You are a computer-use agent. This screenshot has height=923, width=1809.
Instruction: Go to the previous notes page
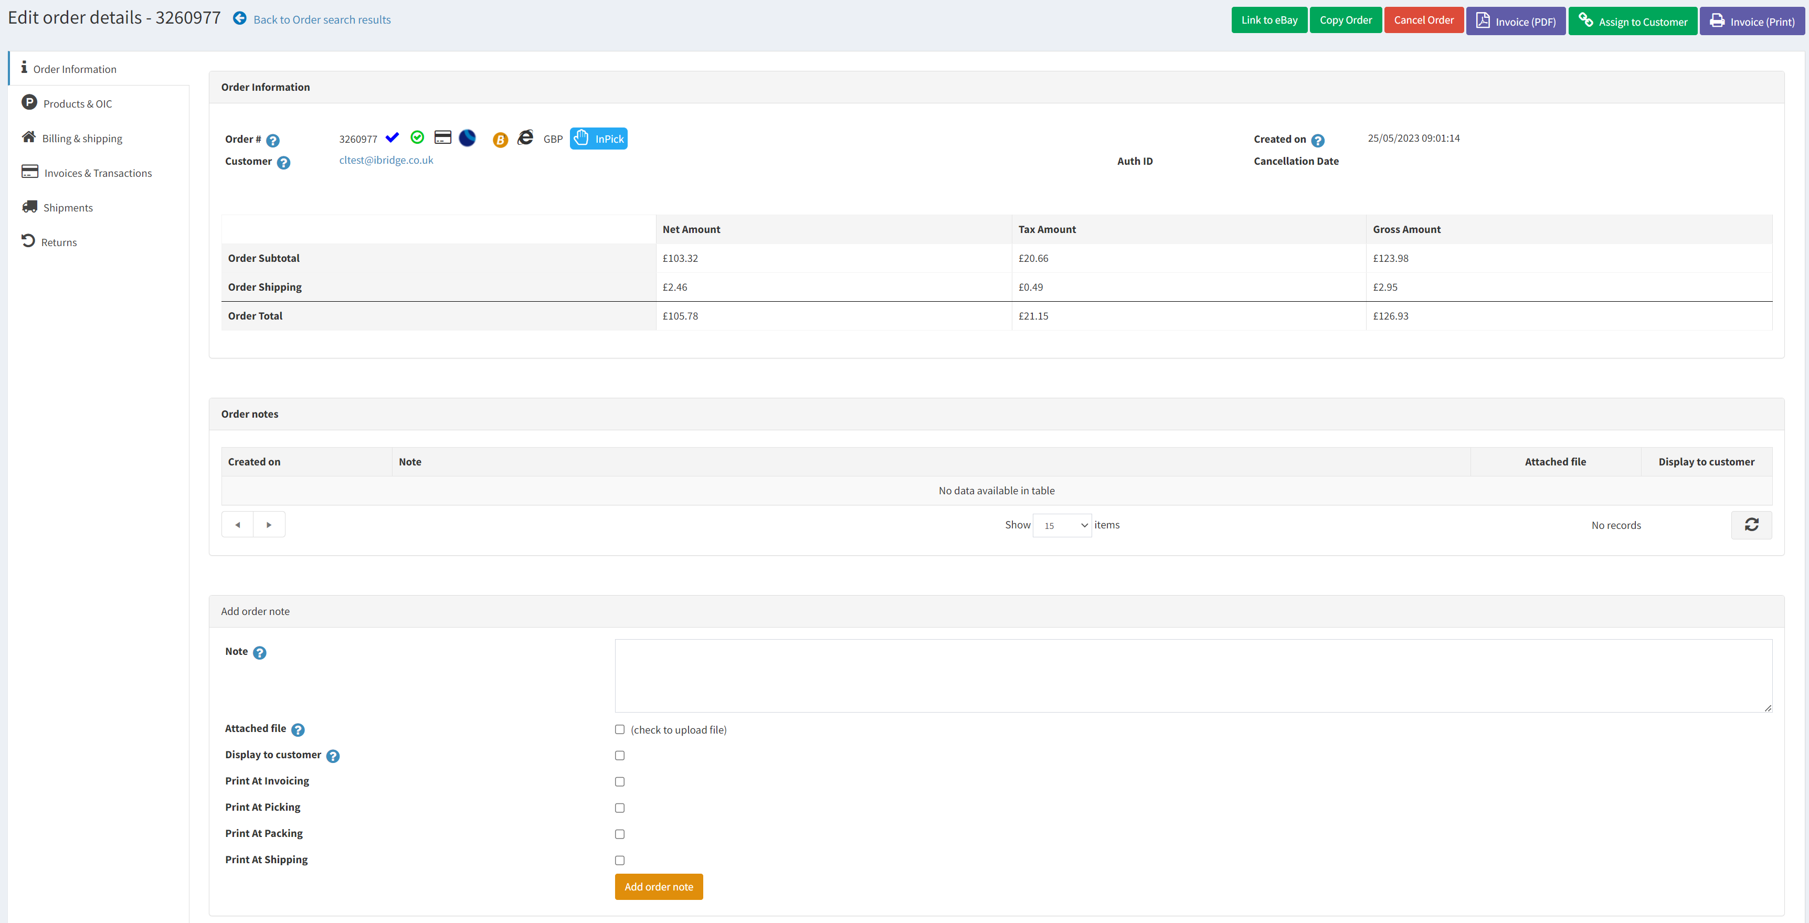coord(237,524)
